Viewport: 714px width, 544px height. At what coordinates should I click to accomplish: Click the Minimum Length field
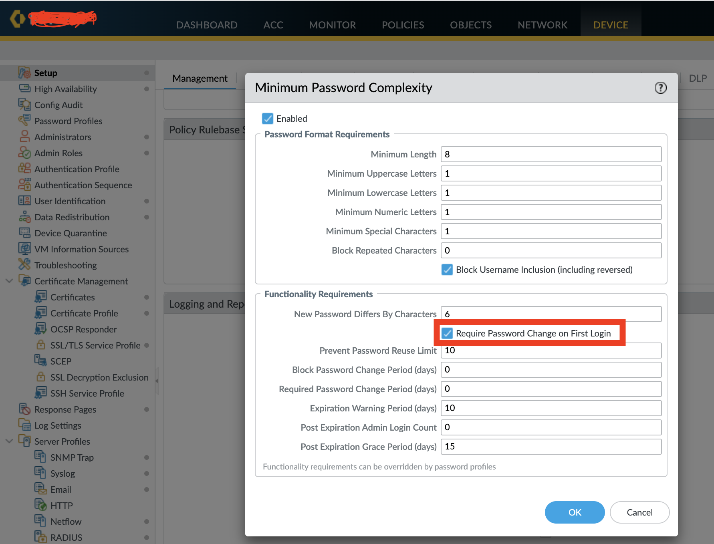pyautogui.click(x=551, y=154)
